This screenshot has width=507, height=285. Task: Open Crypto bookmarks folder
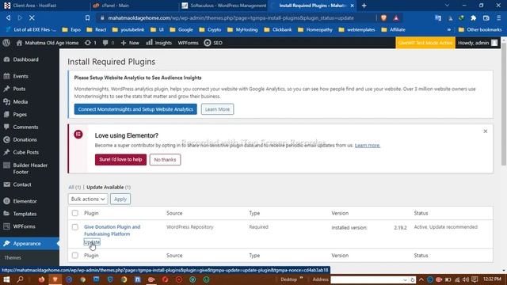pos(210,30)
